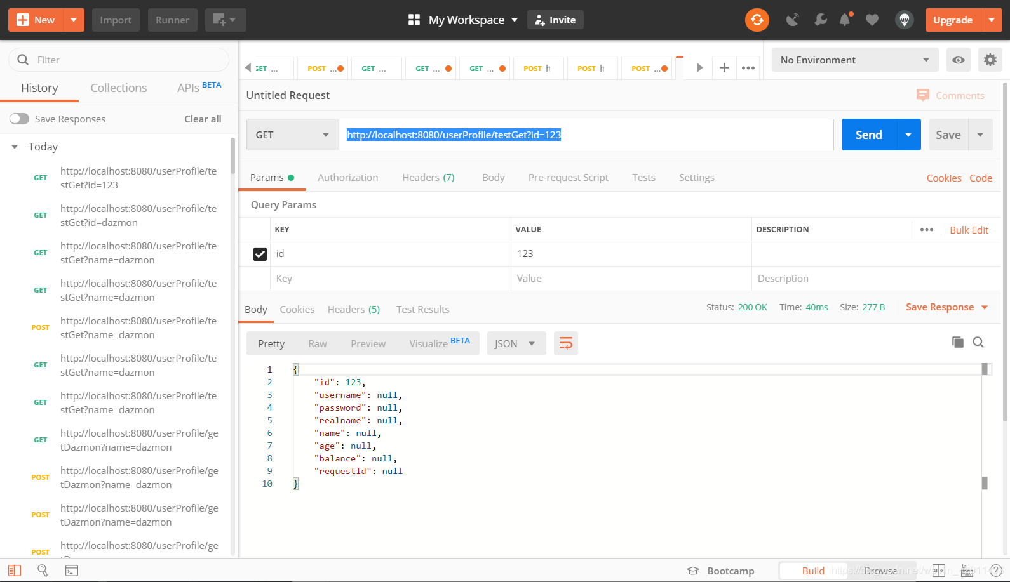The image size is (1010, 582).
Task: Click the Import button
Action: coord(116,20)
